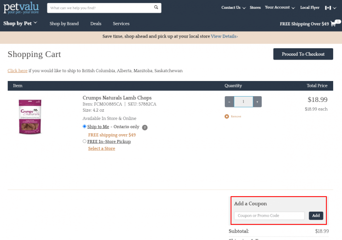Focus the Coupon or Promo Code field

click(x=269, y=216)
